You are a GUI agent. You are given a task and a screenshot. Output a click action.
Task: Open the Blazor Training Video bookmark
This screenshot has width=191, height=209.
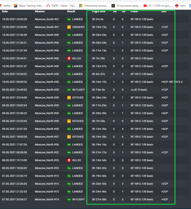click(28, 6)
